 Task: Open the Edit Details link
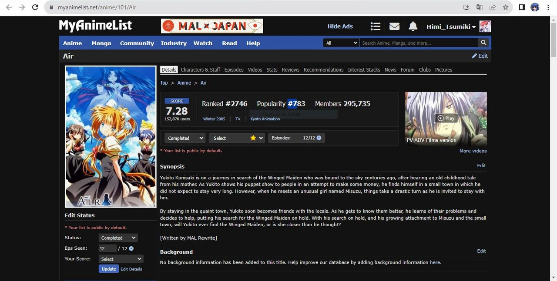coord(131,269)
